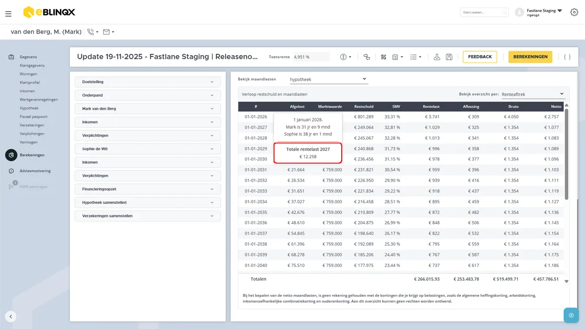Screen dimensions: 585x329
Task: Click the pinwheel icon in toolbar
Action: (x=384, y=57)
